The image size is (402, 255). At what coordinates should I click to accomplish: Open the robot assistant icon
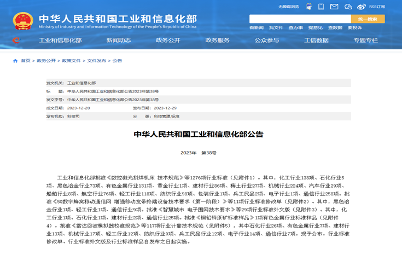(x=309, y=7)
